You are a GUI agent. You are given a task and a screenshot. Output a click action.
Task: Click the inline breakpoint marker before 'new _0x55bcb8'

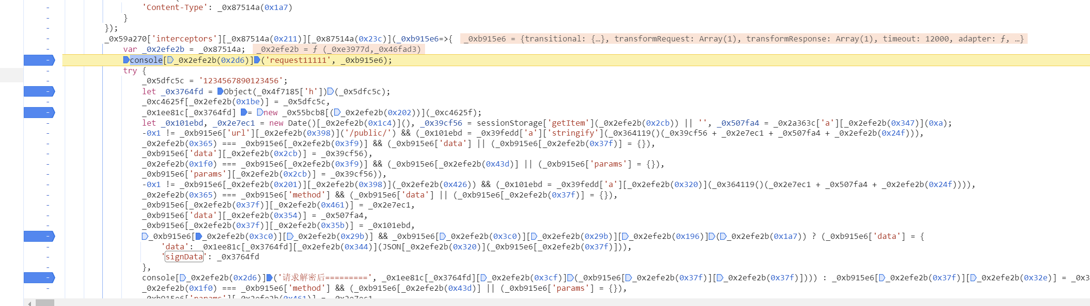pyautogui.click(x=260, y=112)
